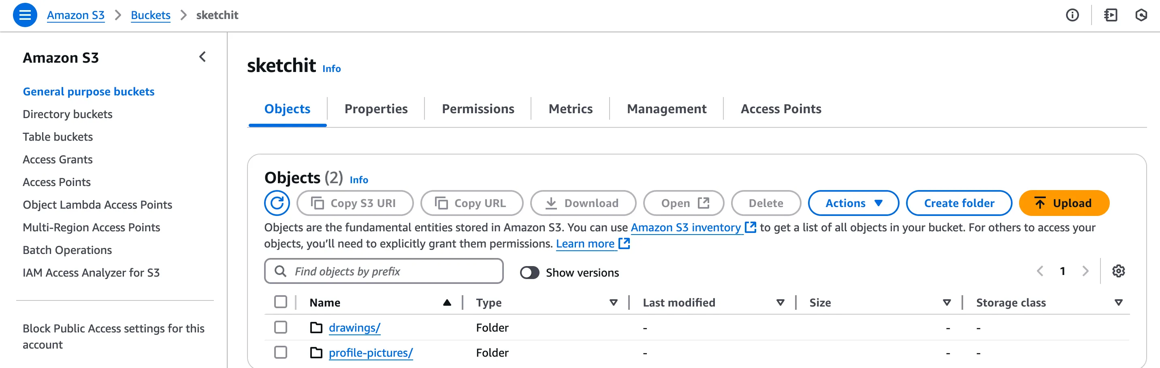Check the drawings/ folder checkbox
1160x368 pixels.
point(281,327)
